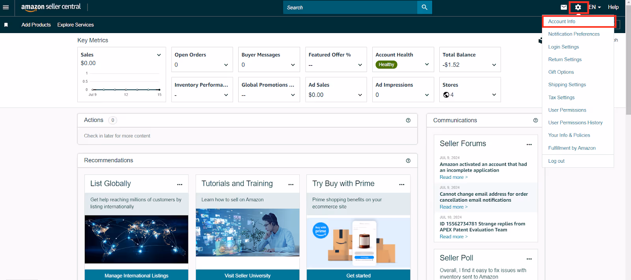Screen dimensions: 631x280
Task: Open the Recommendations help question icon
Action: 408,160
